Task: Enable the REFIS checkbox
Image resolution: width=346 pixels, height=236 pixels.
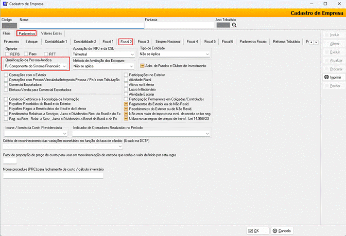Action: coord(7,54)
